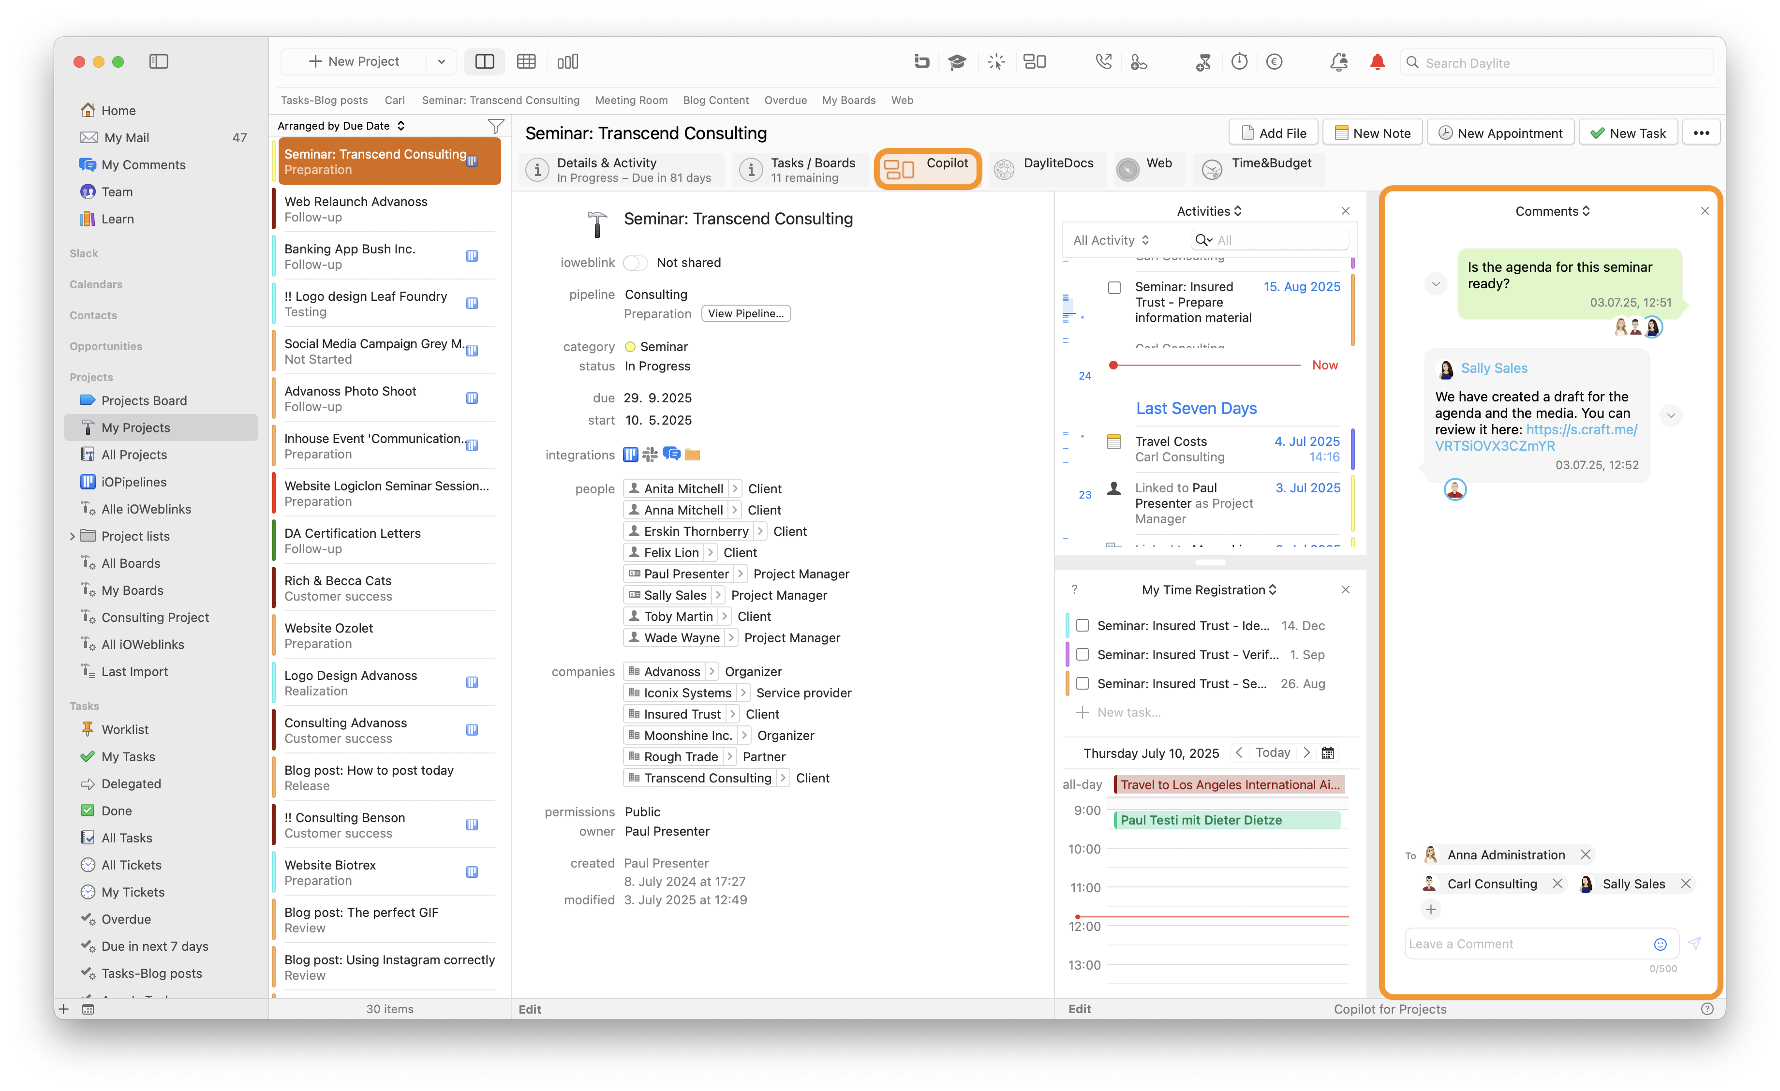1780x1091 pixels.
Task: Select the split list-detail view icon
Action: tap(485, 61)
